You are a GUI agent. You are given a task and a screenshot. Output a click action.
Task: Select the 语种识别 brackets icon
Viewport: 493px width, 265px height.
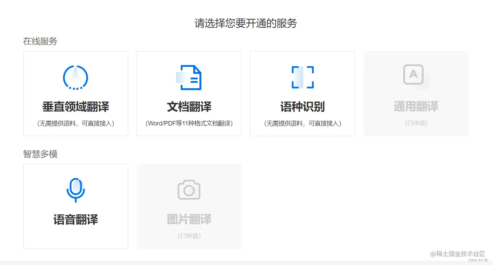click(x=302, y=77)
